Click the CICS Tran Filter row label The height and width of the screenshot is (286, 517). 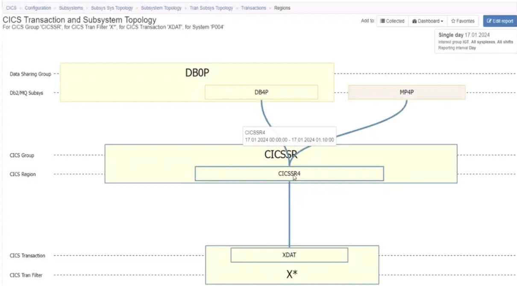pyautogui.click(x=26, y=275)
